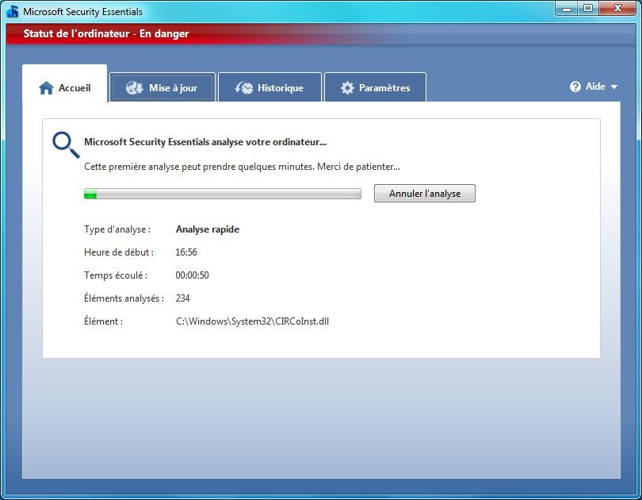Viewport: 642px width, 500px height.
Task: Click the clock icon on the Historique tab
Action: tap(244, 88)
